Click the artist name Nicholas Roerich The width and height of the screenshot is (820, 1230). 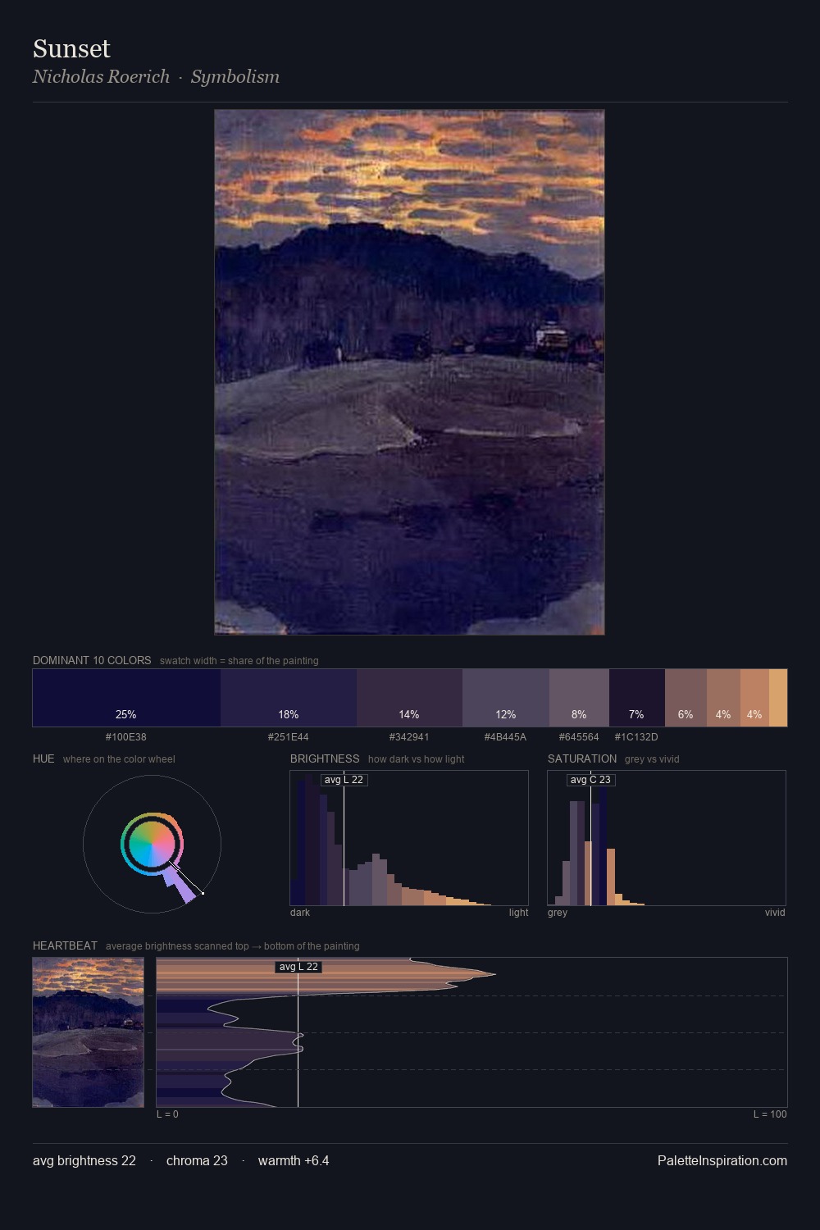click(101, 76)
